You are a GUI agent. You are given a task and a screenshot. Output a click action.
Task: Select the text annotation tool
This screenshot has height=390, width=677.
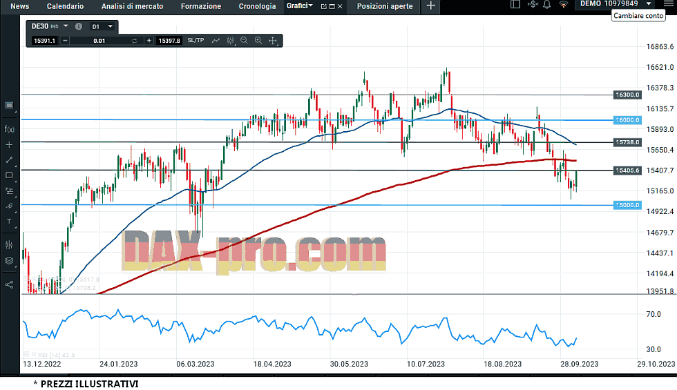(x=9, y=222)
